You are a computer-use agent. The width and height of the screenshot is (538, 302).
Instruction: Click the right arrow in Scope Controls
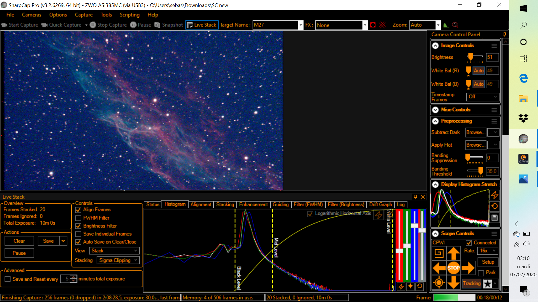point(468,268)
